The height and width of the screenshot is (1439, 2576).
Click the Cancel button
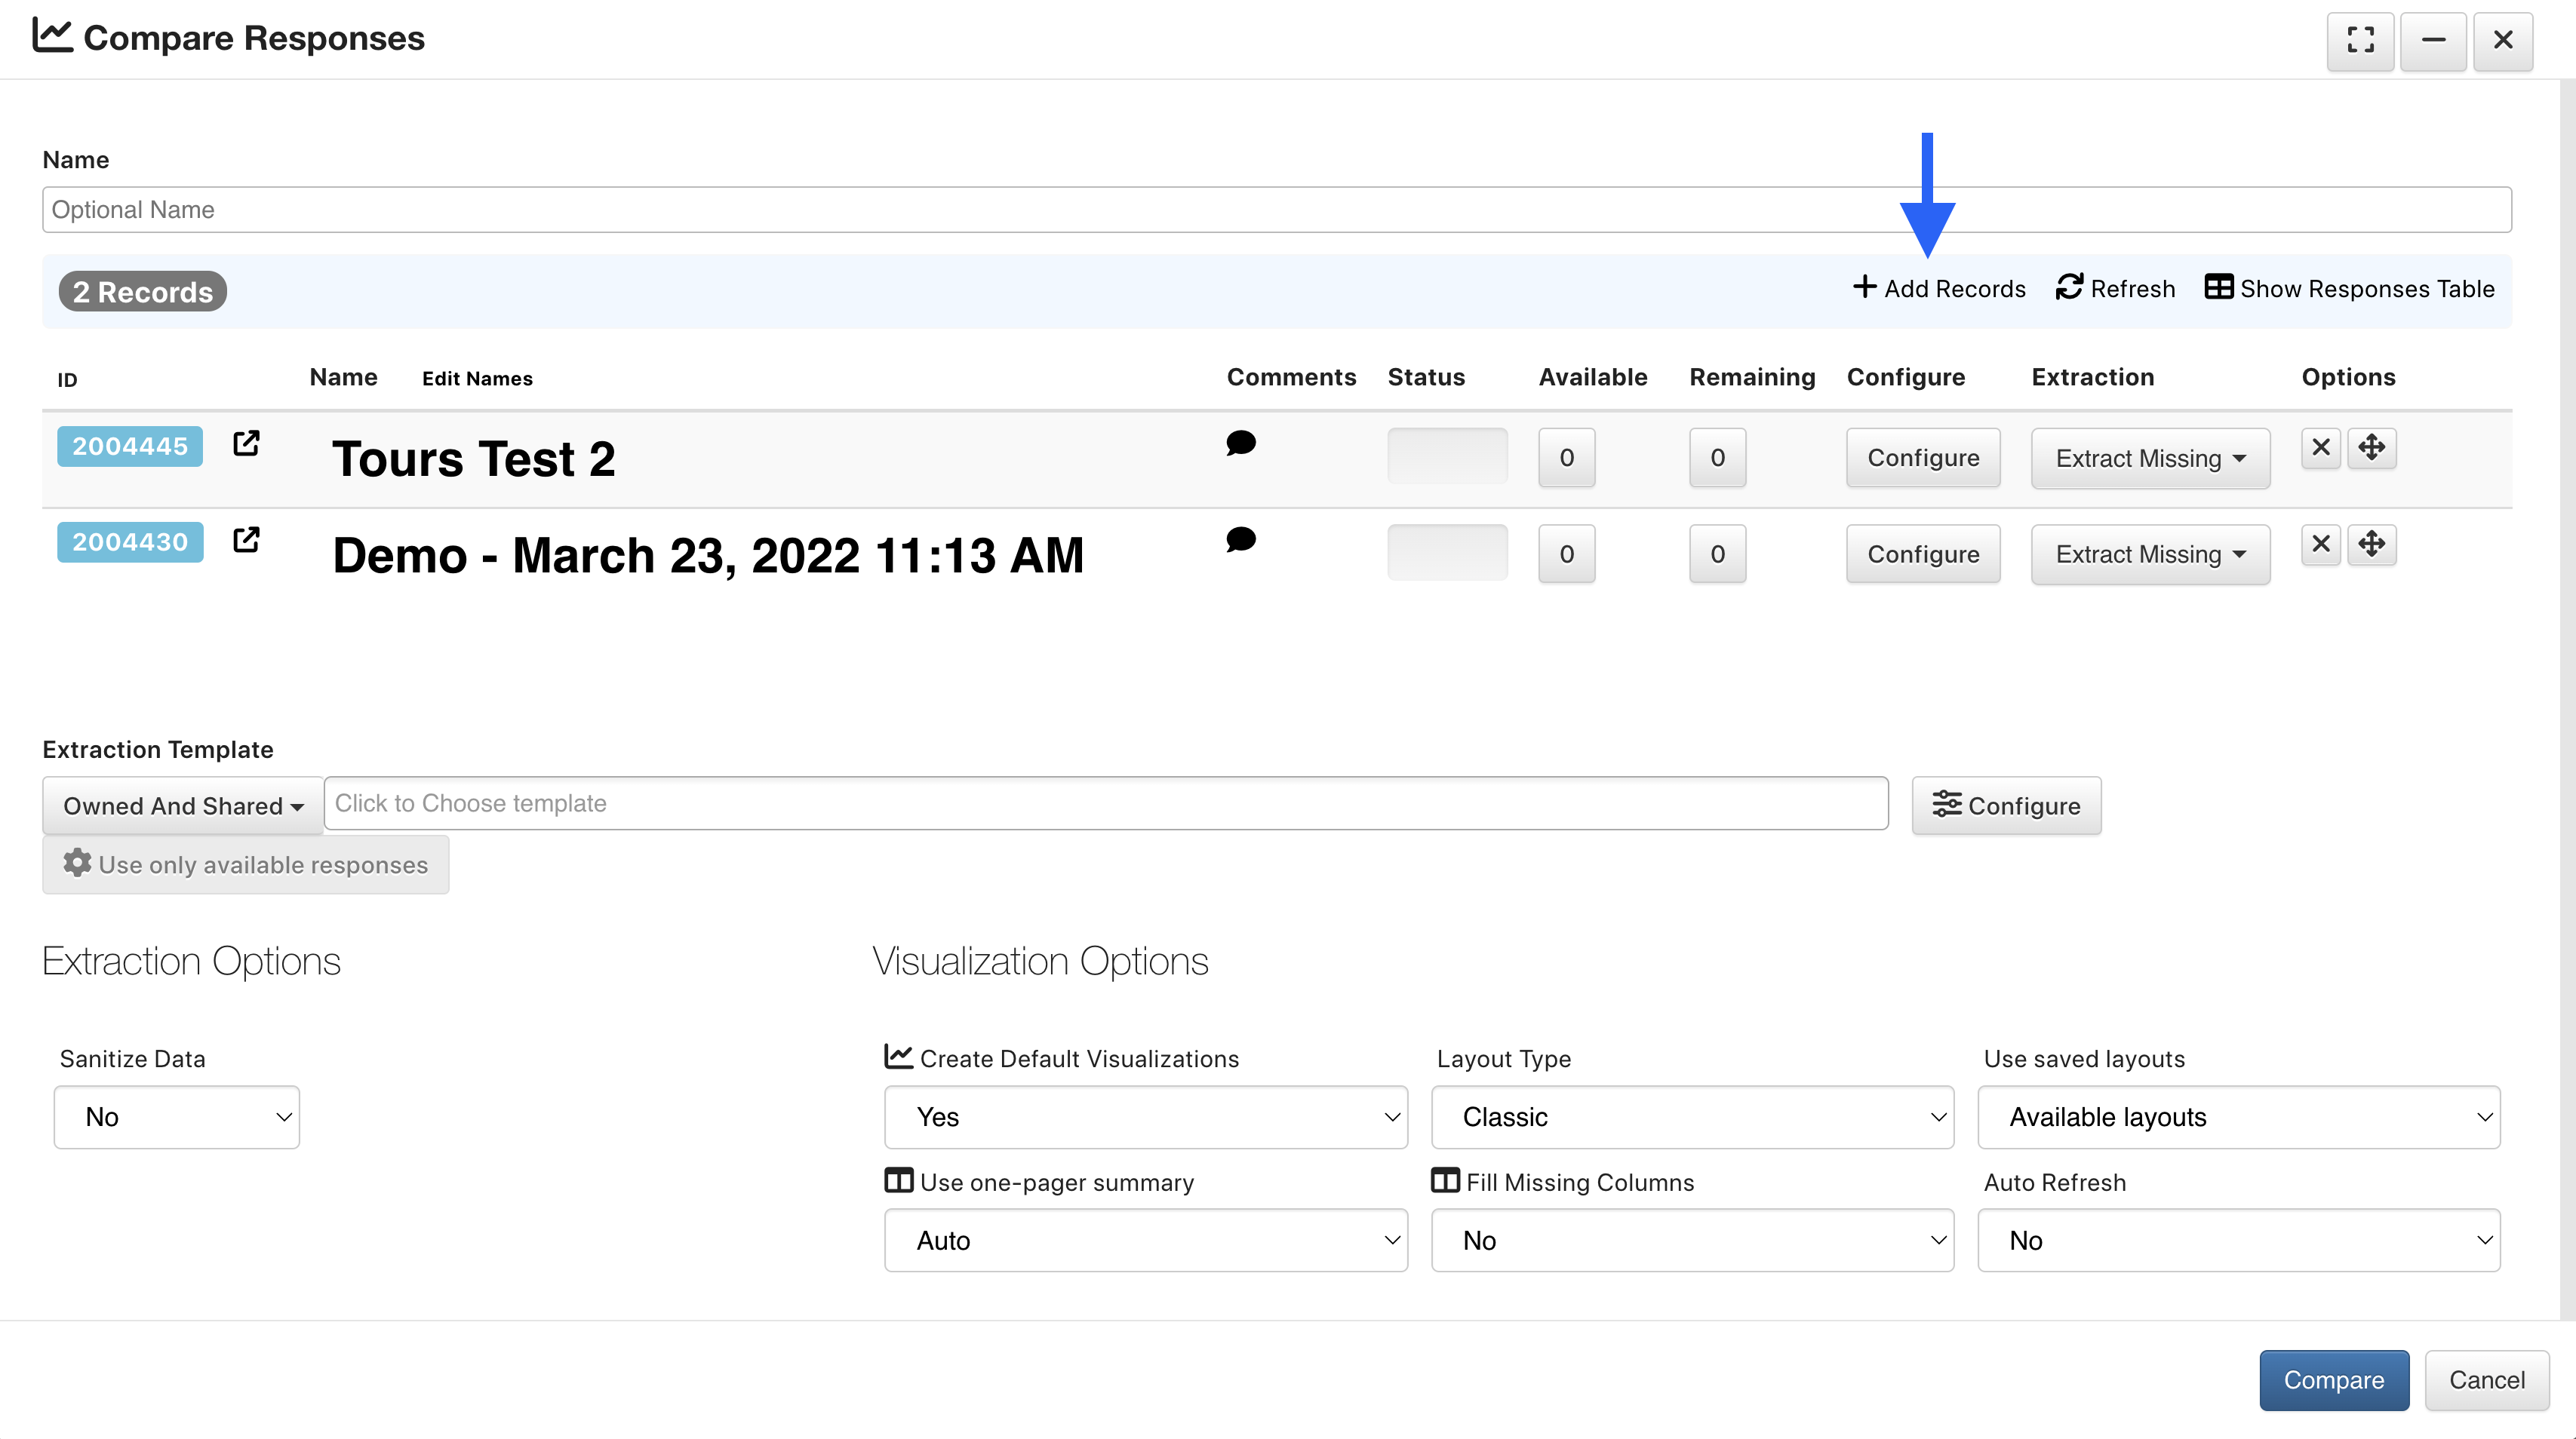(x=2487, y=1380)
